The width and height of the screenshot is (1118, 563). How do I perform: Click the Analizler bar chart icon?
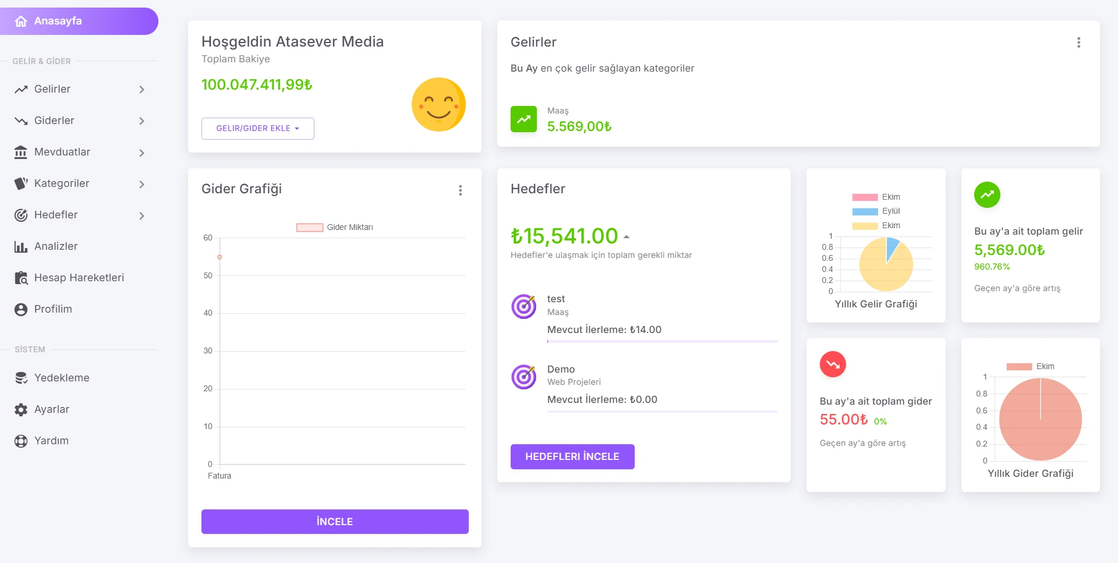click(21, 247)
